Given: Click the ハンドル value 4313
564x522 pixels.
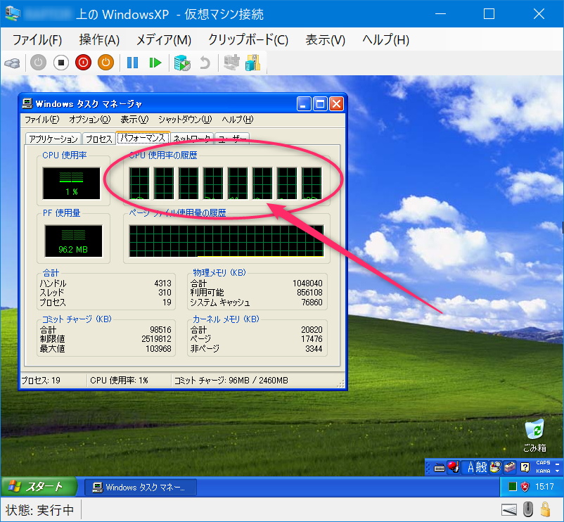Looking at the screenshot, I should [163, 284].
